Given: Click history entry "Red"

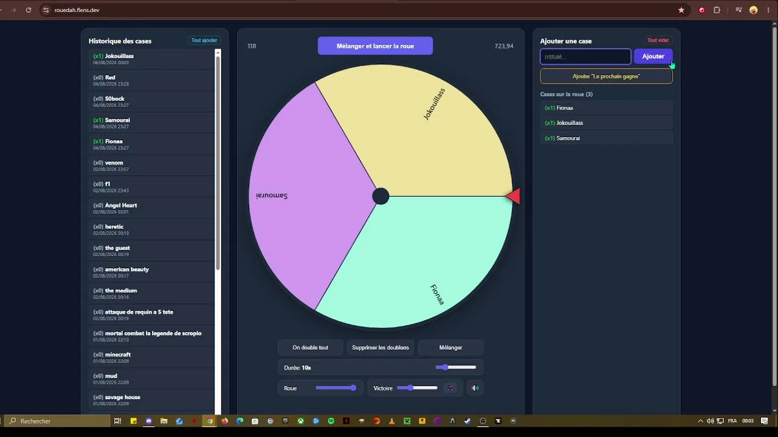Looking at the screenshot, I should 151,80.
